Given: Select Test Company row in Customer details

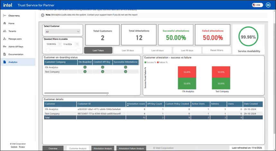Looking at the screenshot, I should (153, 114).
